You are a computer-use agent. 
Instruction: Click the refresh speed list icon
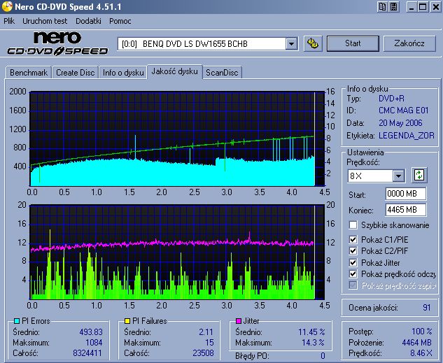pos(419,176)
